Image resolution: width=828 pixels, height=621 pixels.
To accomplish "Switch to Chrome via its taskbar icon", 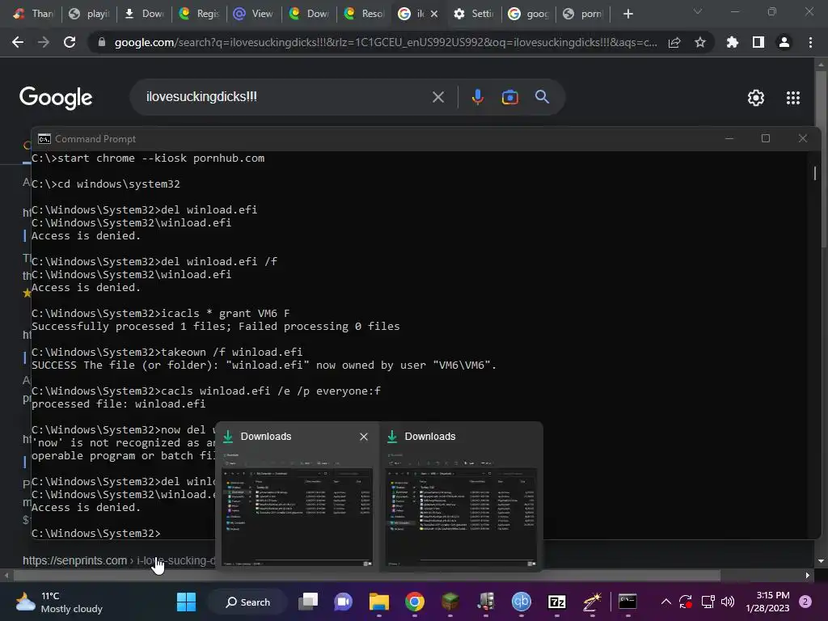I will coord(415,602).
